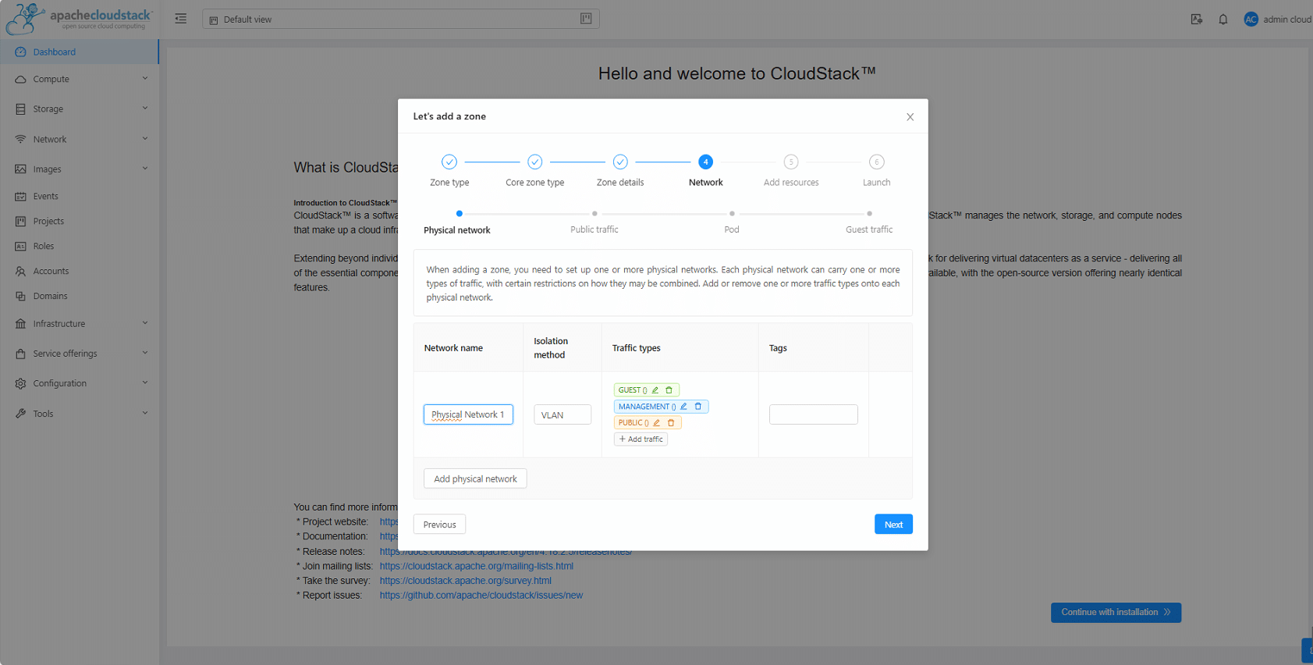1313x665 pixels.
Task: Open the mailing-lists link
Action: pos(477,567)
